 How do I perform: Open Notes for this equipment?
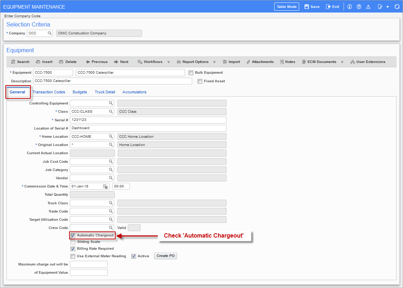coord(288,62)
